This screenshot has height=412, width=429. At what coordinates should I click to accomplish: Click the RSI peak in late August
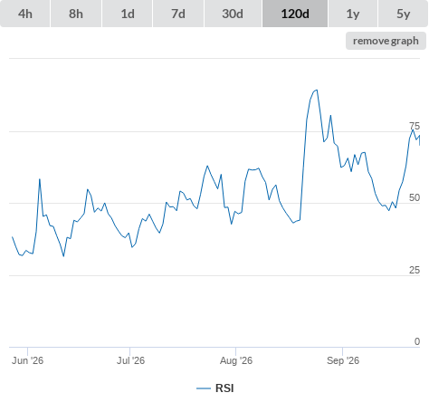pyautogui.click(x=316, y=90)
